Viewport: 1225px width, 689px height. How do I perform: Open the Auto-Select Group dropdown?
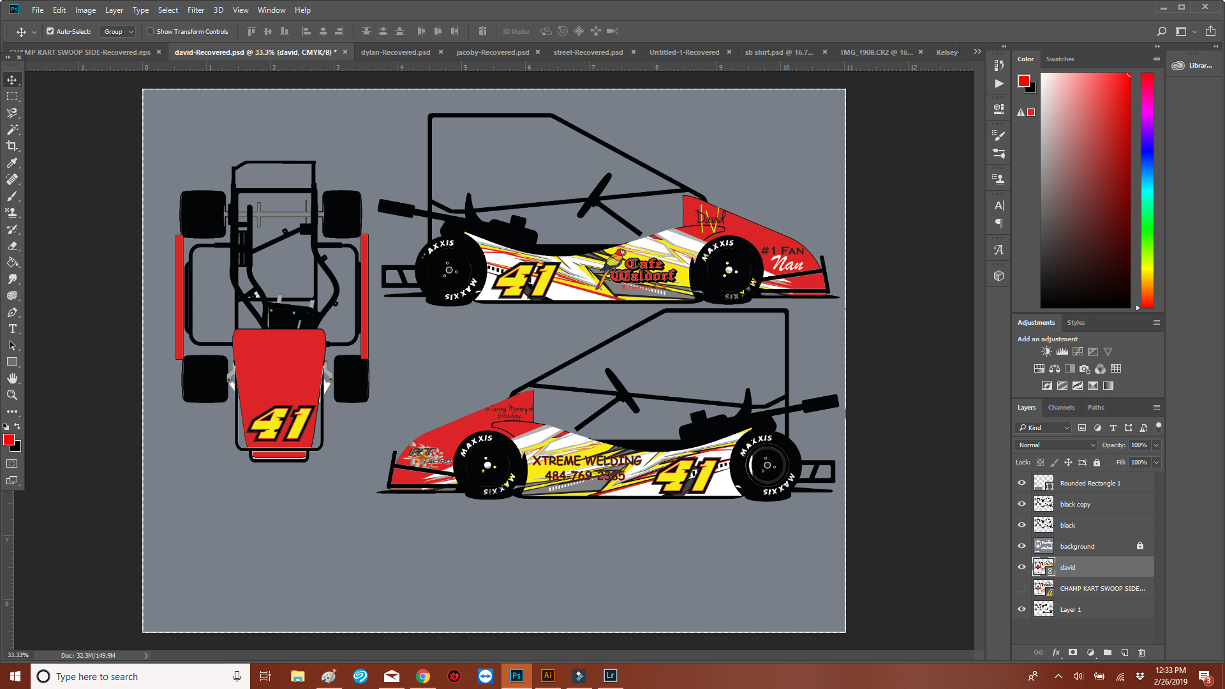[x=119, y=31]
